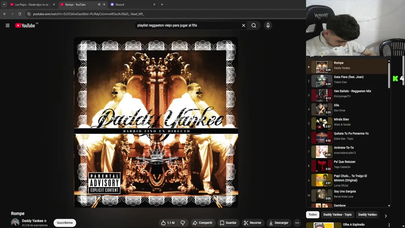Click 41,3 M de suscriptores text
405x228 pixels.
click(34, 225)
